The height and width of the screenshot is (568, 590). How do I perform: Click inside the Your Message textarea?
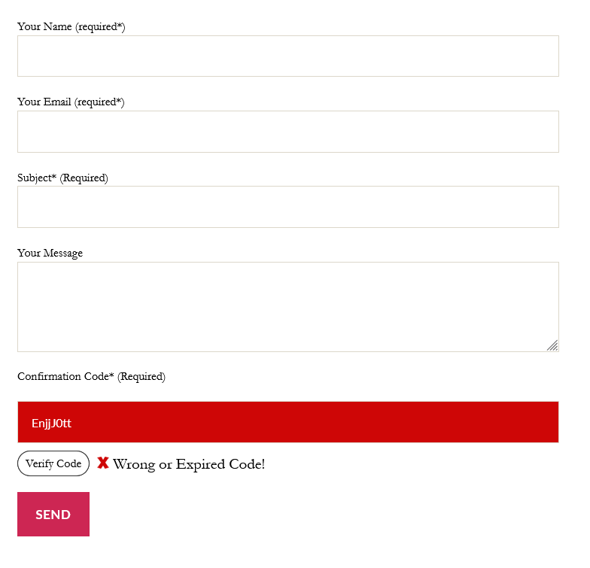point(287,306)
